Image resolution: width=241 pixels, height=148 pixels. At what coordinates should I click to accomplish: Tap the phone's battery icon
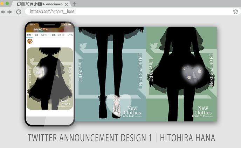tap(70, 25)
